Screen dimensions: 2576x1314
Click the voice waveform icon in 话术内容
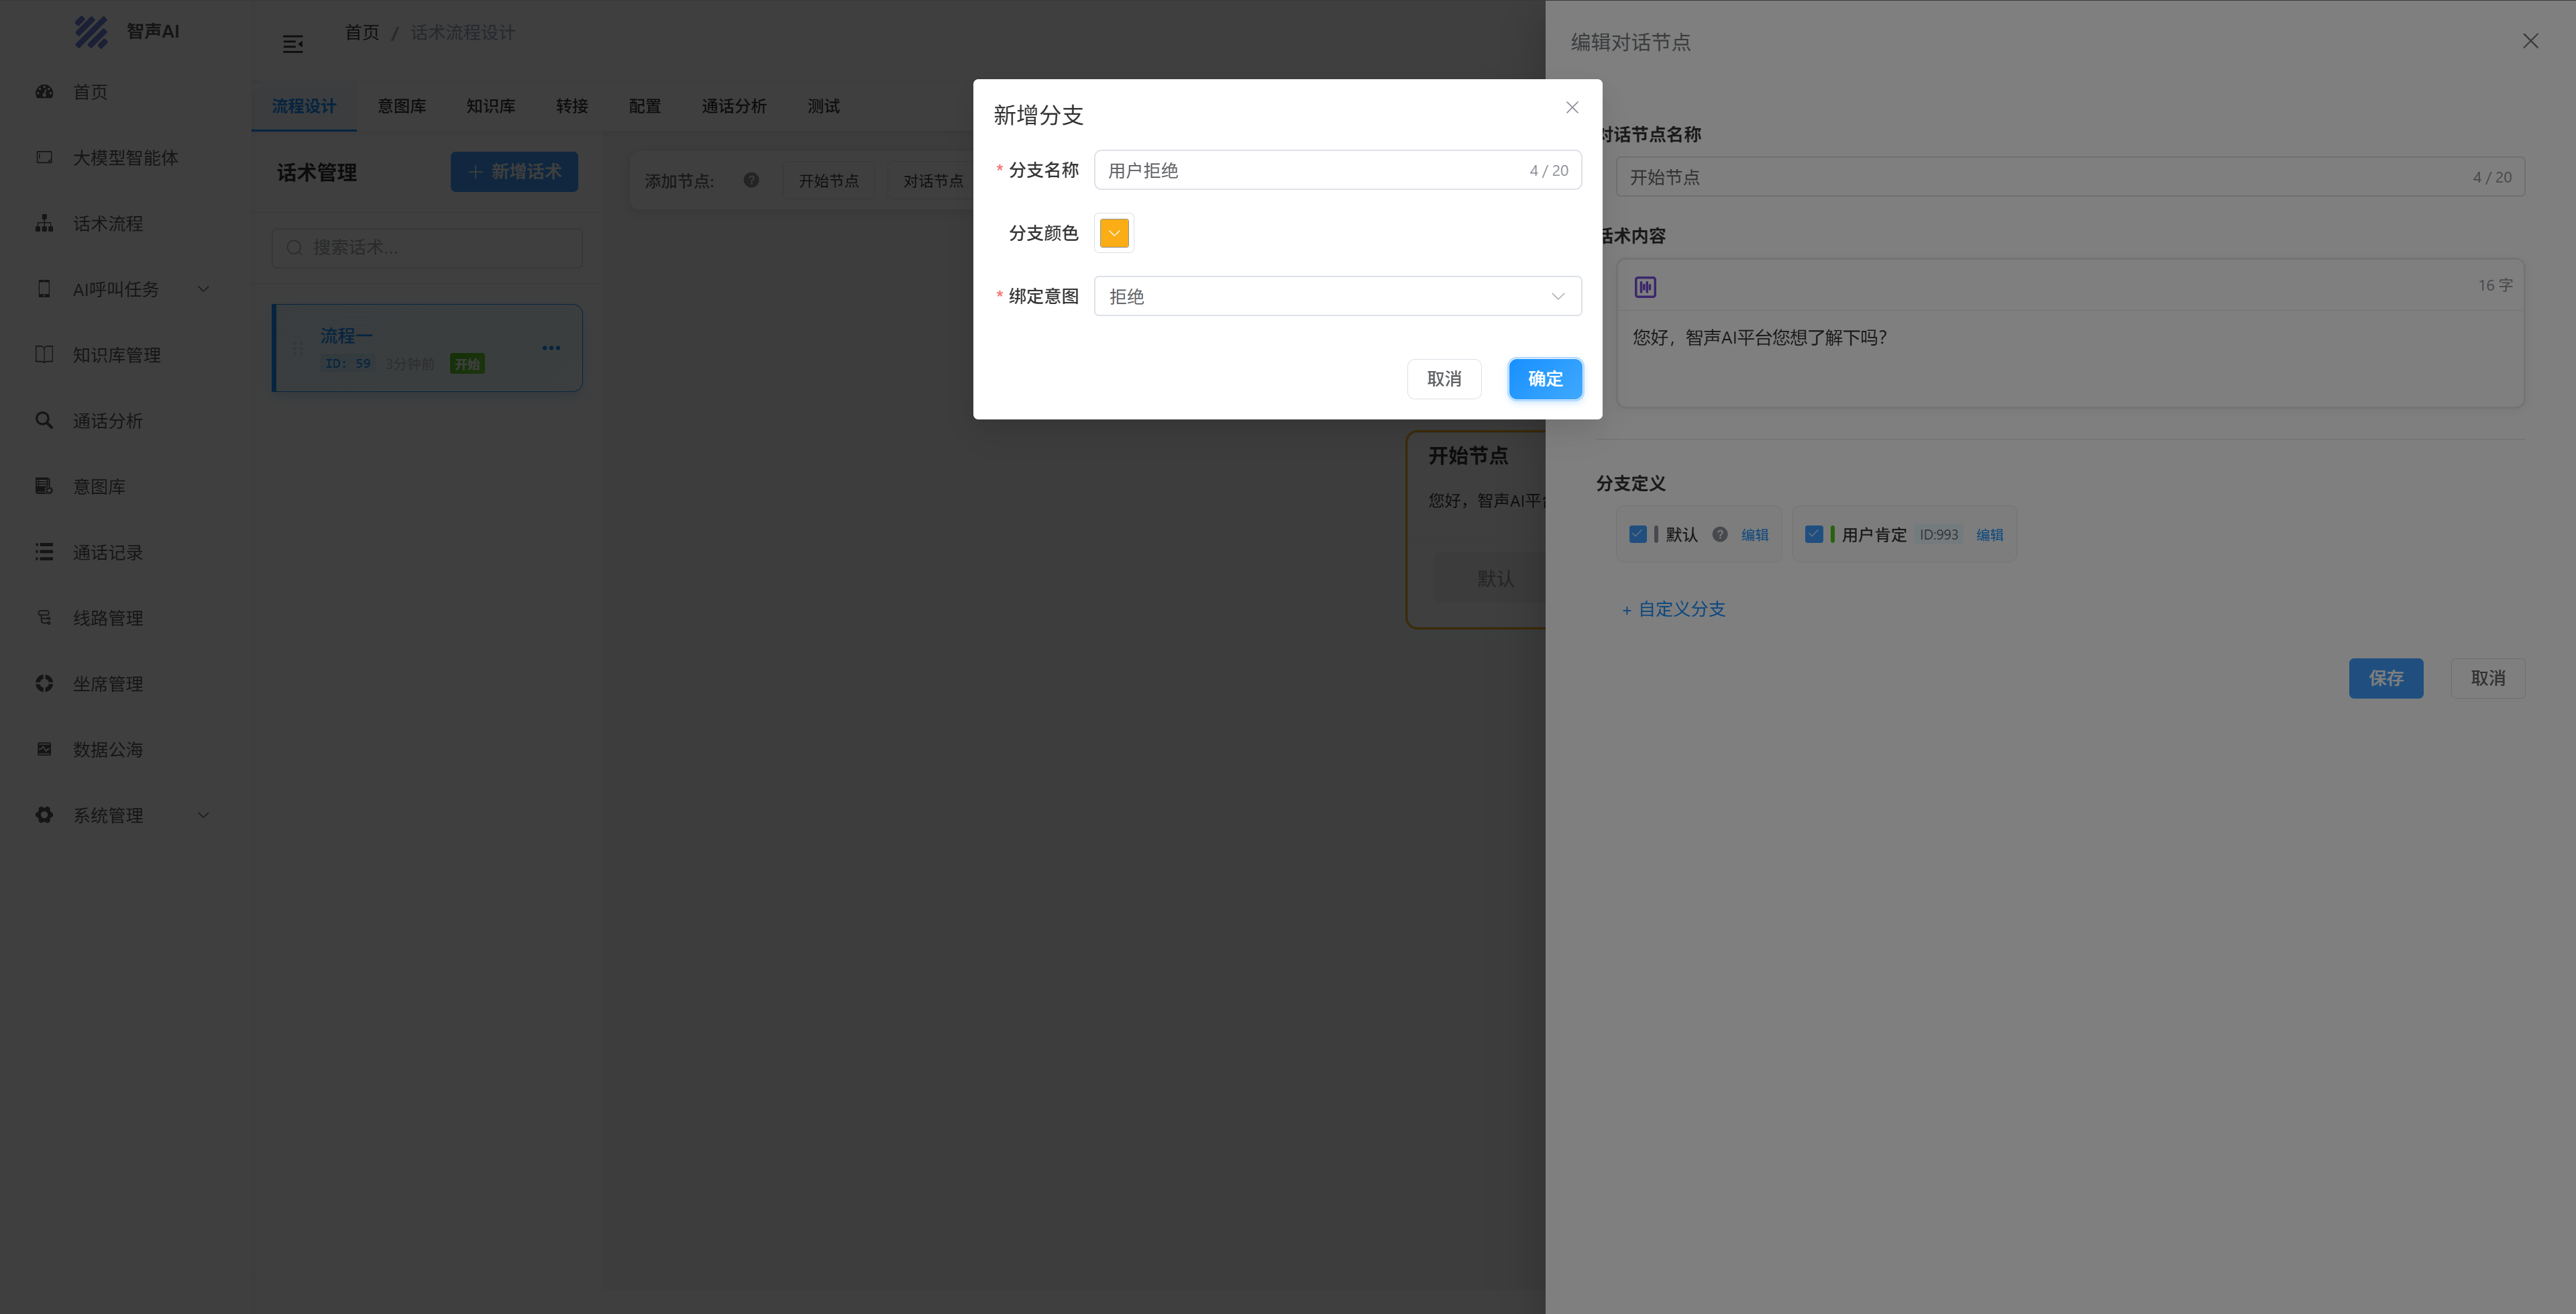pos(1645,287)
